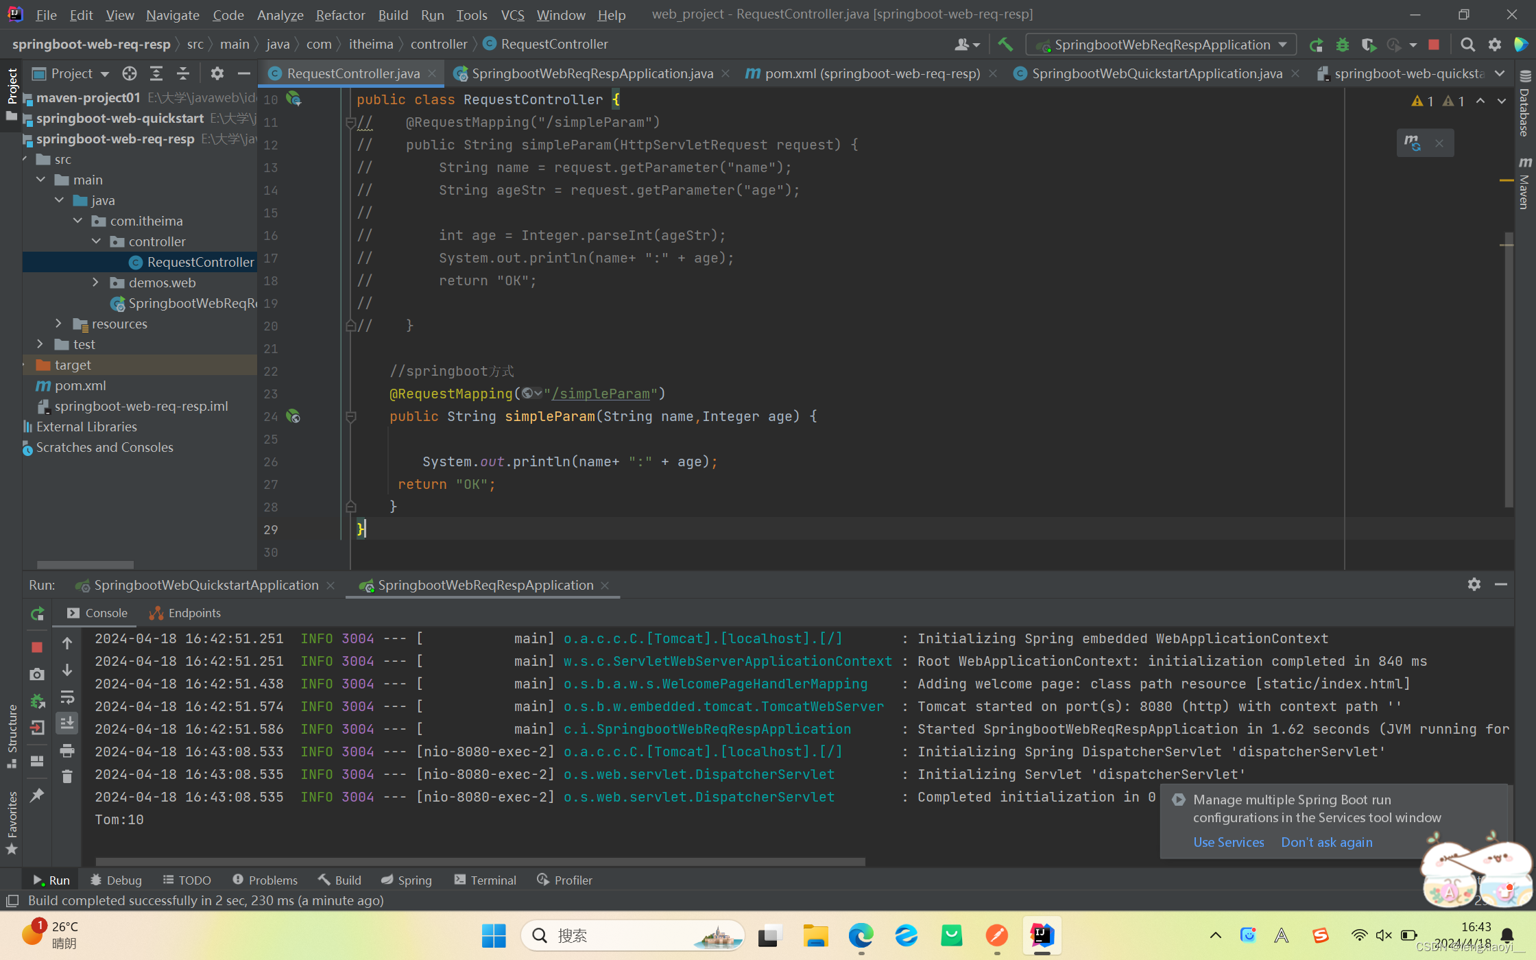Open Project view selector dropdown
The image size is (1536, 960).
[71, 73]
